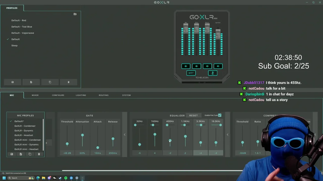Select the Mic tab
The image size is (323, 181).
[12, 95]
